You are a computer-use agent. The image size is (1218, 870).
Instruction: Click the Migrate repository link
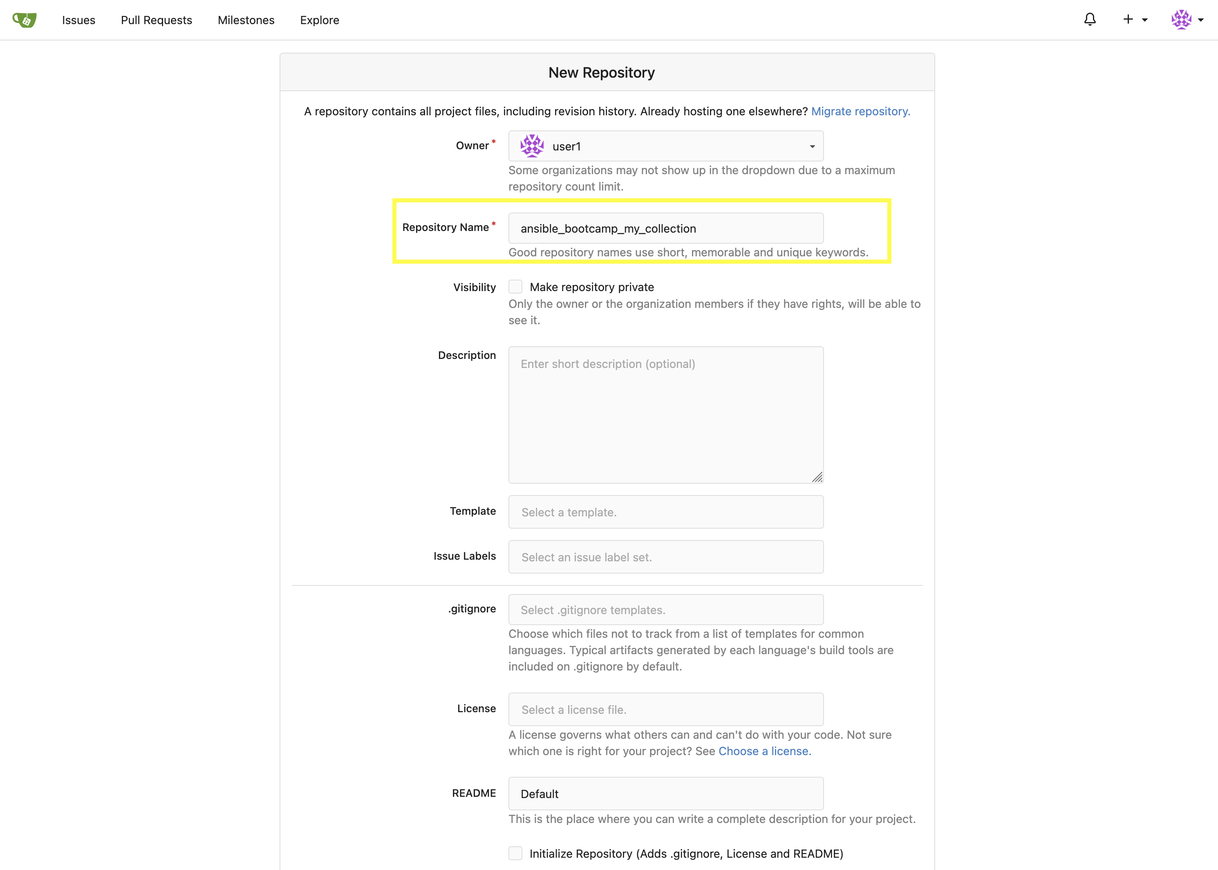click(860, 112)
